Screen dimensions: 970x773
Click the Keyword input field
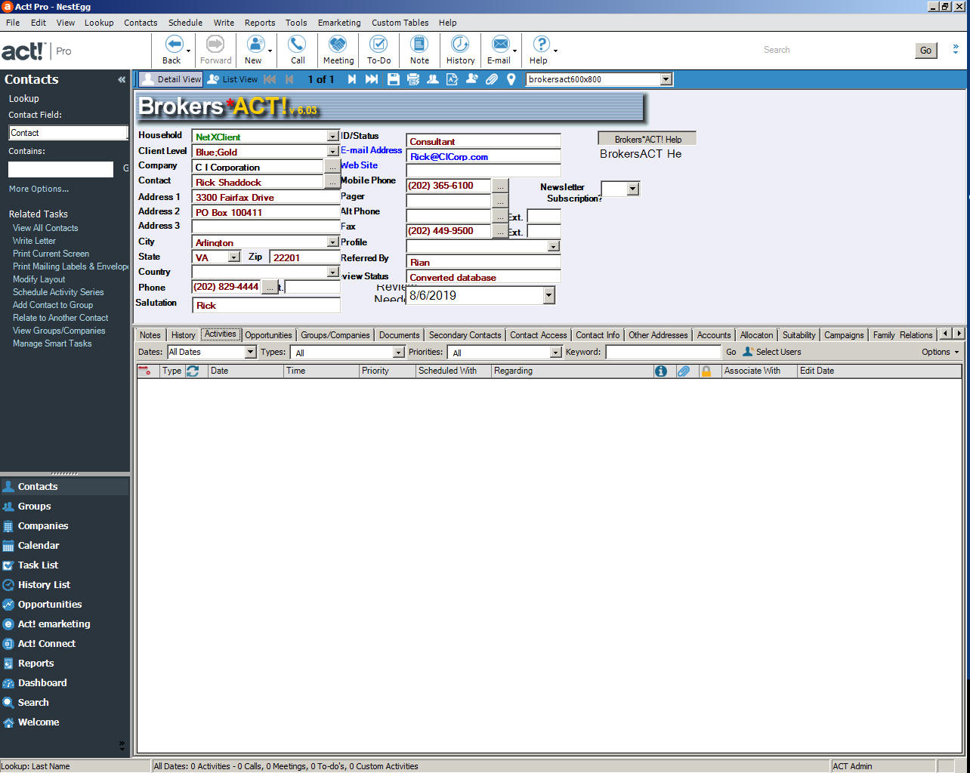click(663, 353)
